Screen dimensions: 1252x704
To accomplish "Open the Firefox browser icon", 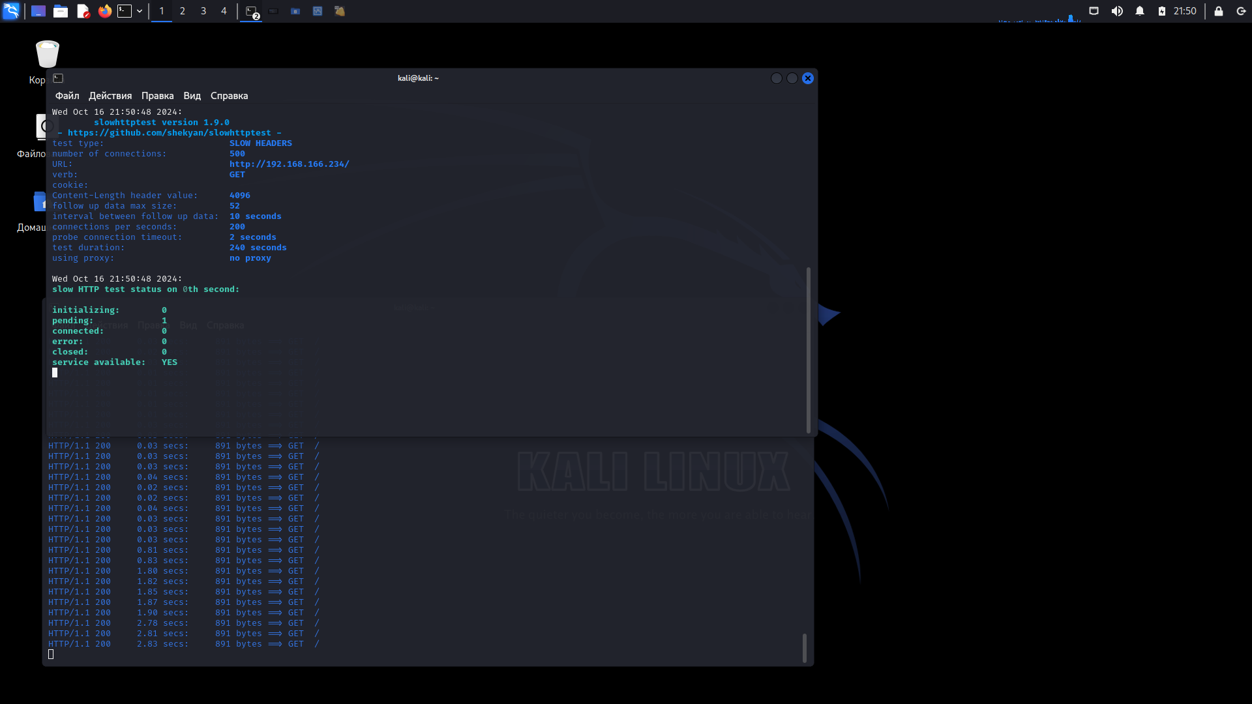I will point(103,11).
